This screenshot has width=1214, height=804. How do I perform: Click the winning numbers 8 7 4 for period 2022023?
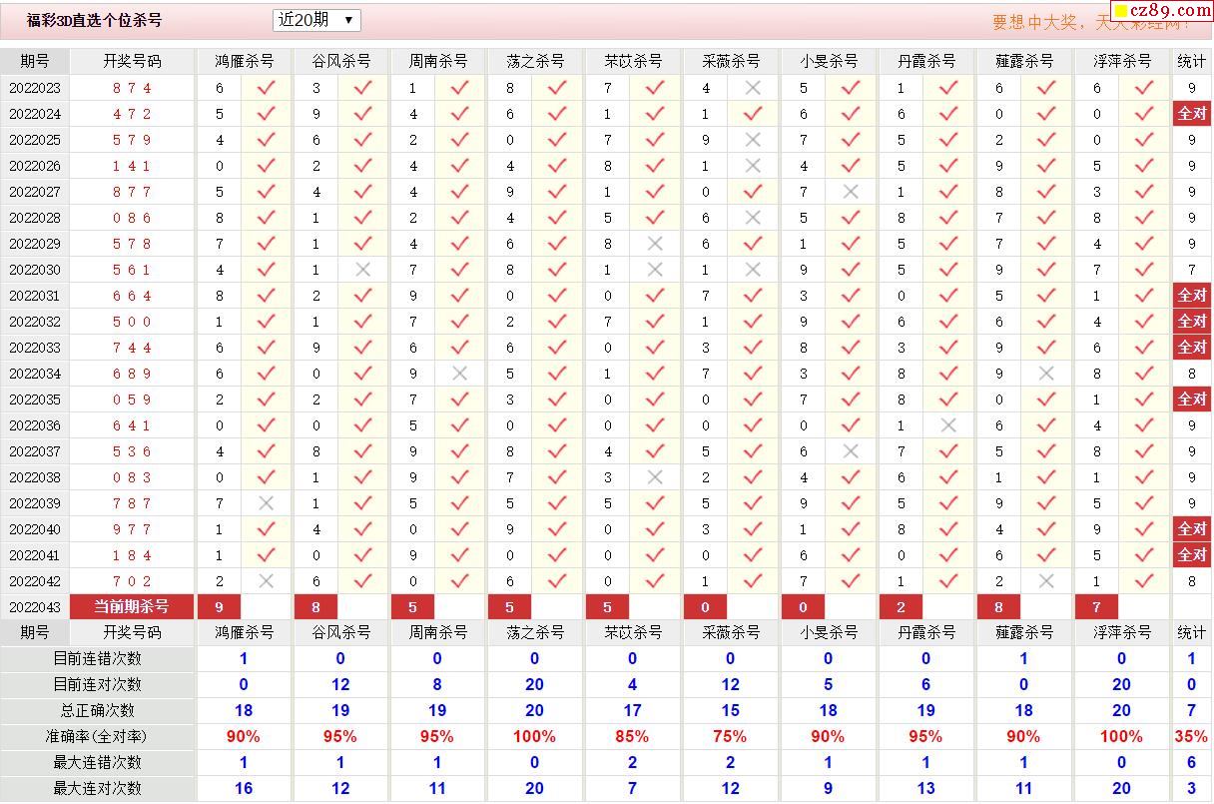(132, 88)
